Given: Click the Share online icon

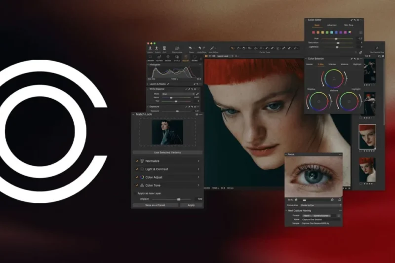Looking at the screenshot, I should coord(177,48).
